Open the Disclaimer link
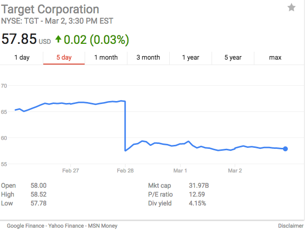308x240 pixels. coord(290,226)
